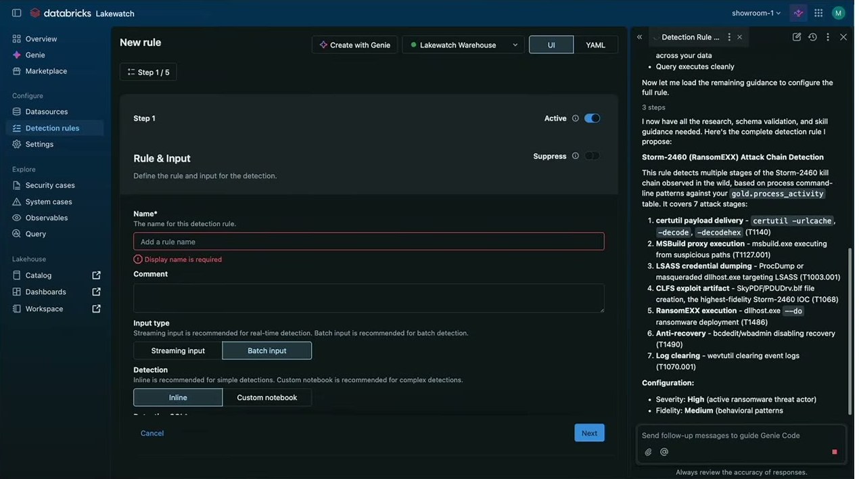This screenshot has height=479, width=859.
Task: Cancel the new rule
Action: pos(152,433)
